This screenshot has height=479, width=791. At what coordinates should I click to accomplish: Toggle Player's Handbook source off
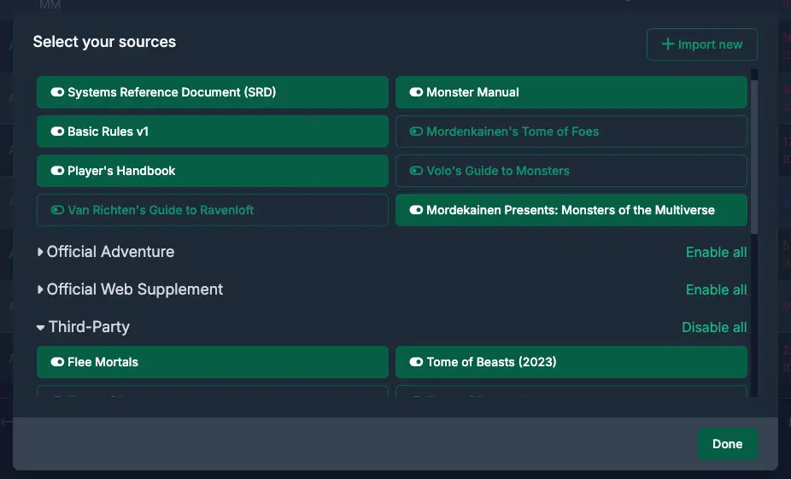tap(213, 171)
